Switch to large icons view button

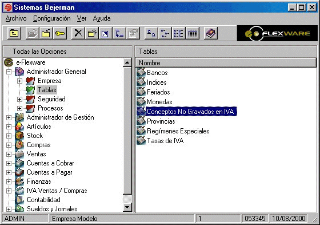[151, 33]
